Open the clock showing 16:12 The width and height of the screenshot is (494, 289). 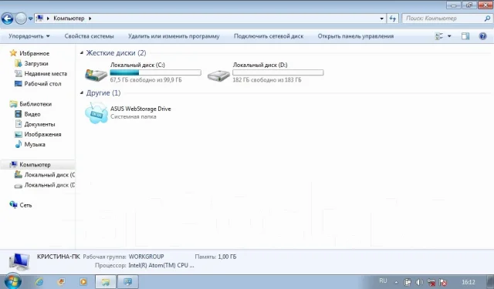[x=469, y=282]
